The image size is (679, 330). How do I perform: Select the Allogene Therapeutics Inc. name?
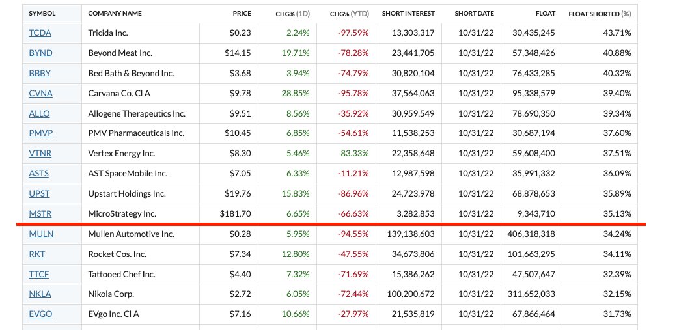(x=137, y=113)
